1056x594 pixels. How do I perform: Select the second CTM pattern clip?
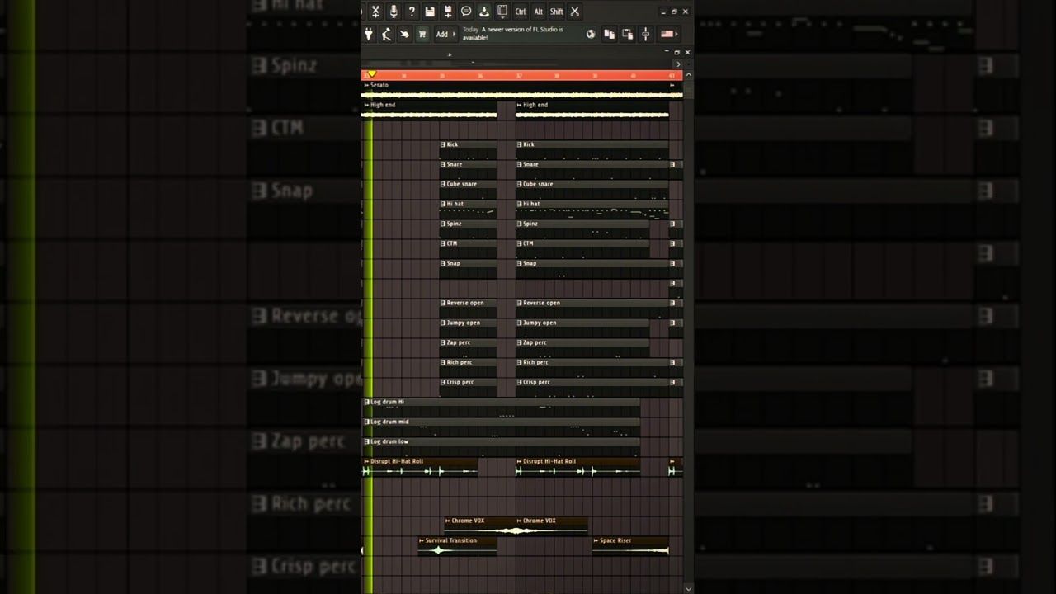click(x=582, y=249)
